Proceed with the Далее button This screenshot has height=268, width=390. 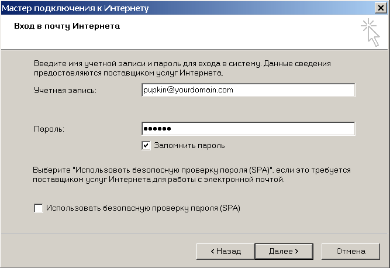click(x=284, y=250)
